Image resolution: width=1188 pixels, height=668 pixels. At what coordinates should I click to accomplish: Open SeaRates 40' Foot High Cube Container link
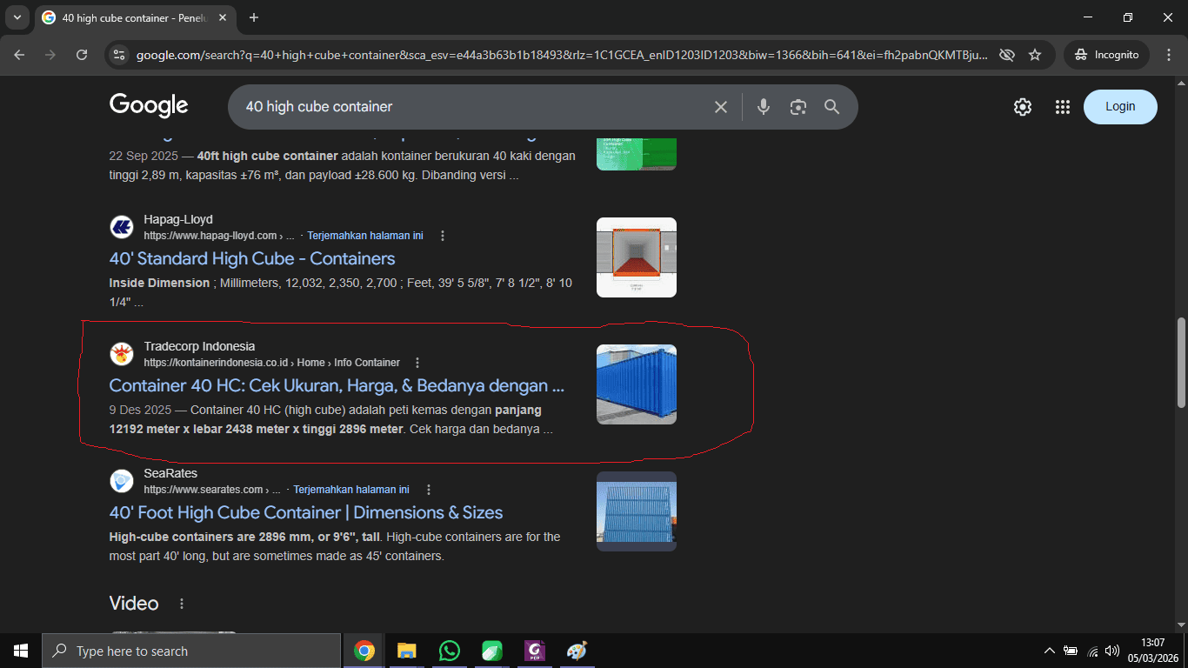(306, 512)
